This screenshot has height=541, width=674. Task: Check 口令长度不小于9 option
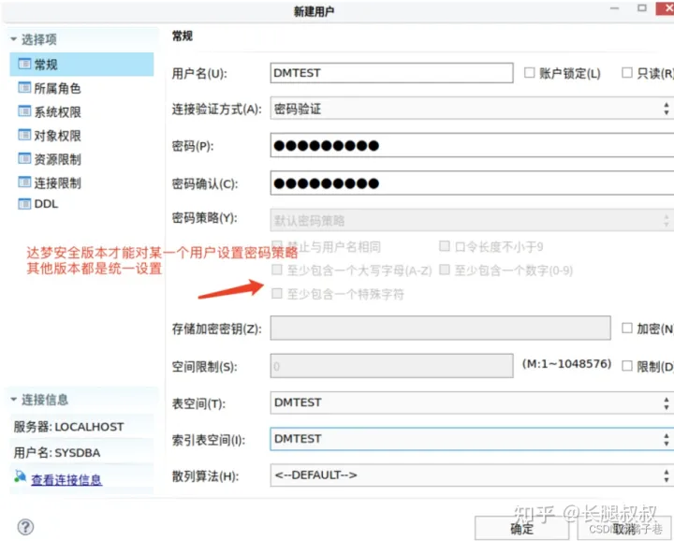[445, 246]
